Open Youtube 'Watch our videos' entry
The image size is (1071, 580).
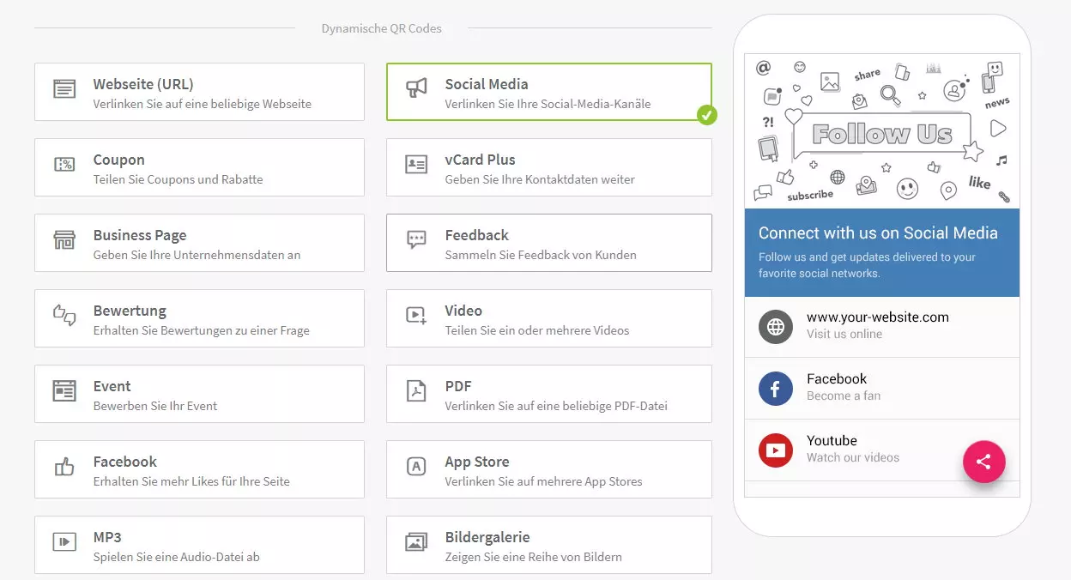coord(882,450)
